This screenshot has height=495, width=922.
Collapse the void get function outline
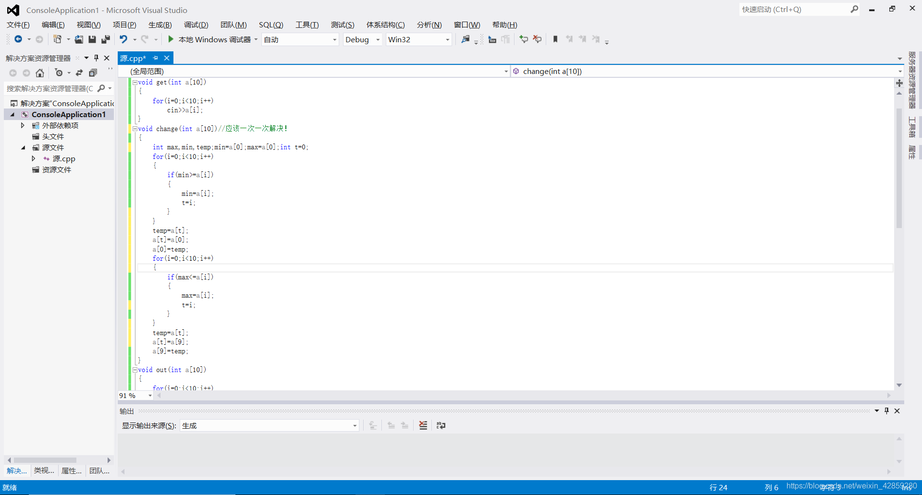tap(135, 82)
